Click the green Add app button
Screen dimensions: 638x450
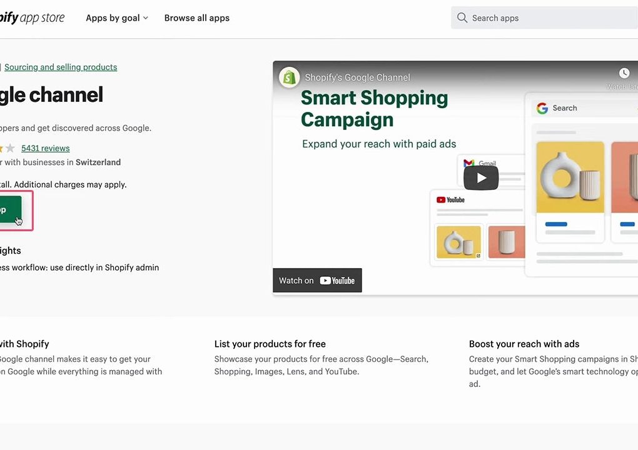[x=11, y=210]
